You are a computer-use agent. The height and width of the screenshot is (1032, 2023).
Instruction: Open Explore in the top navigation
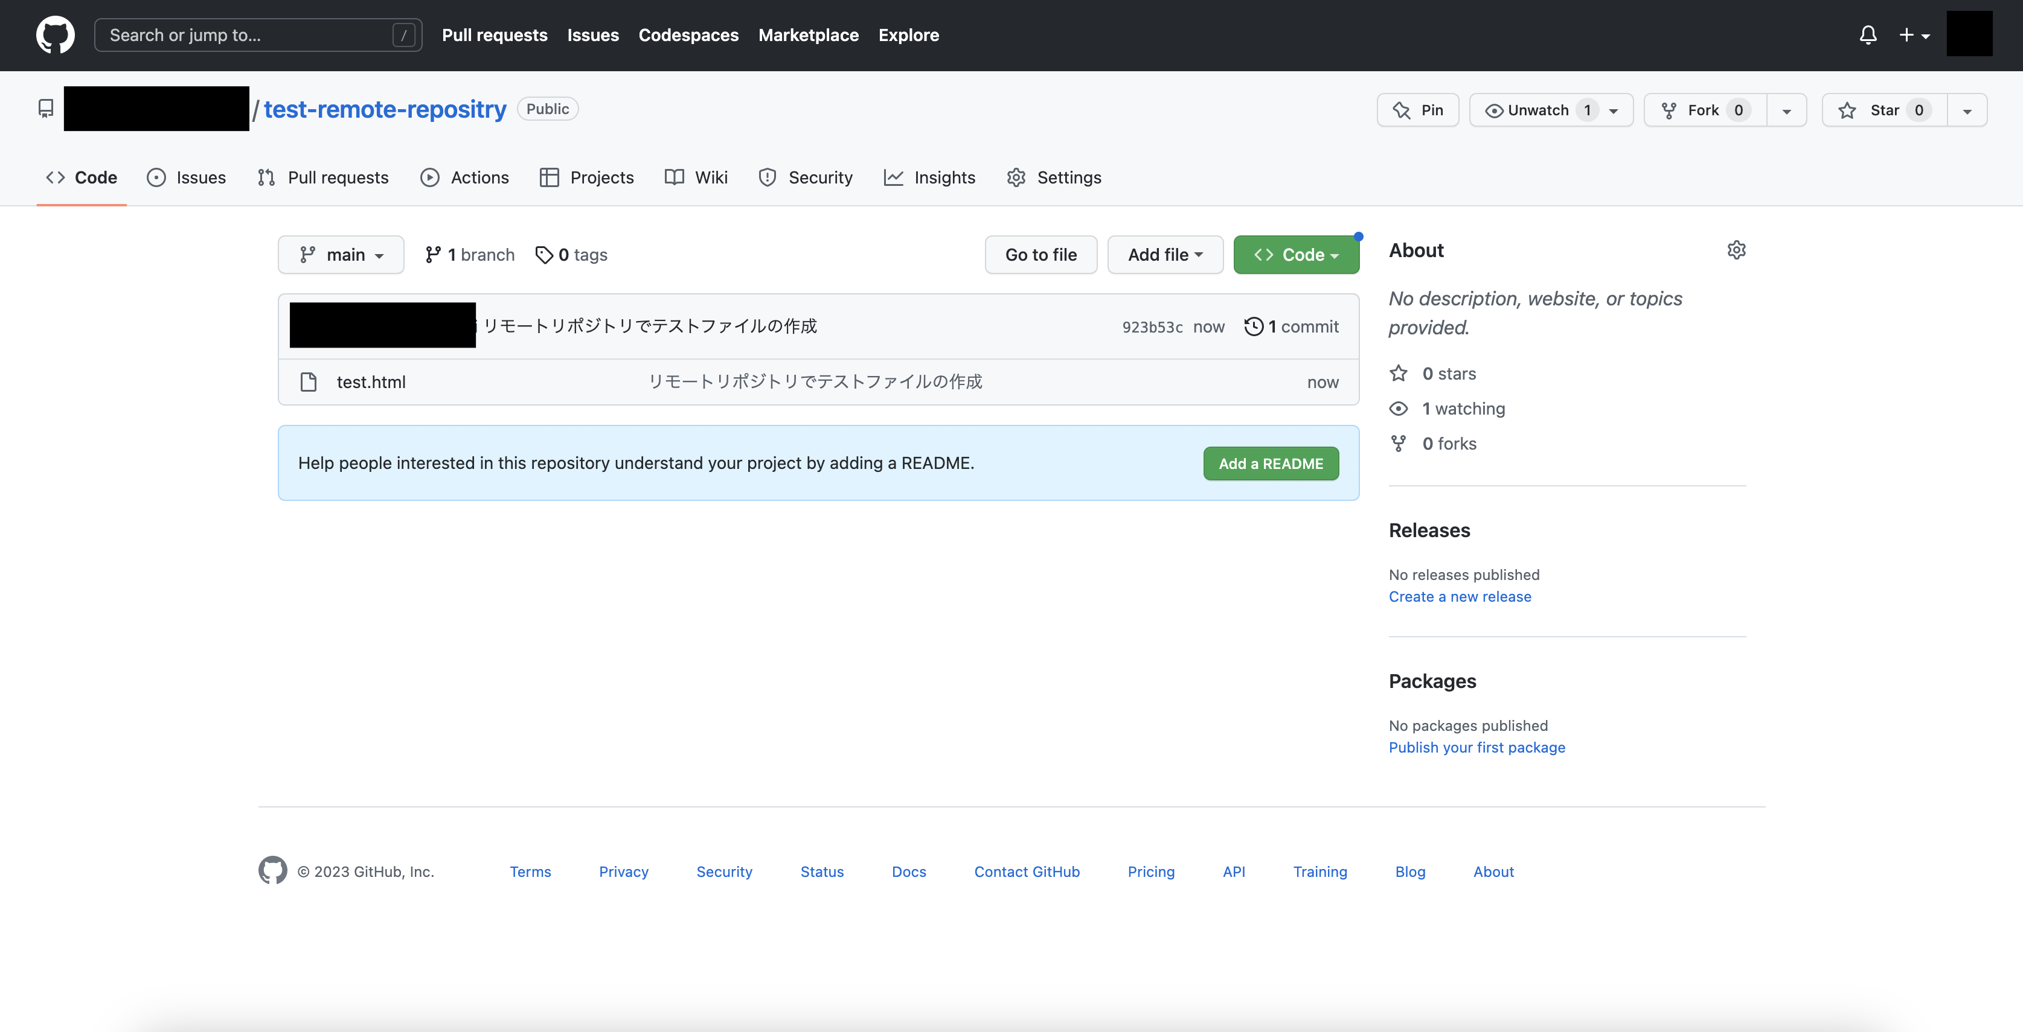tap(909, 36)
